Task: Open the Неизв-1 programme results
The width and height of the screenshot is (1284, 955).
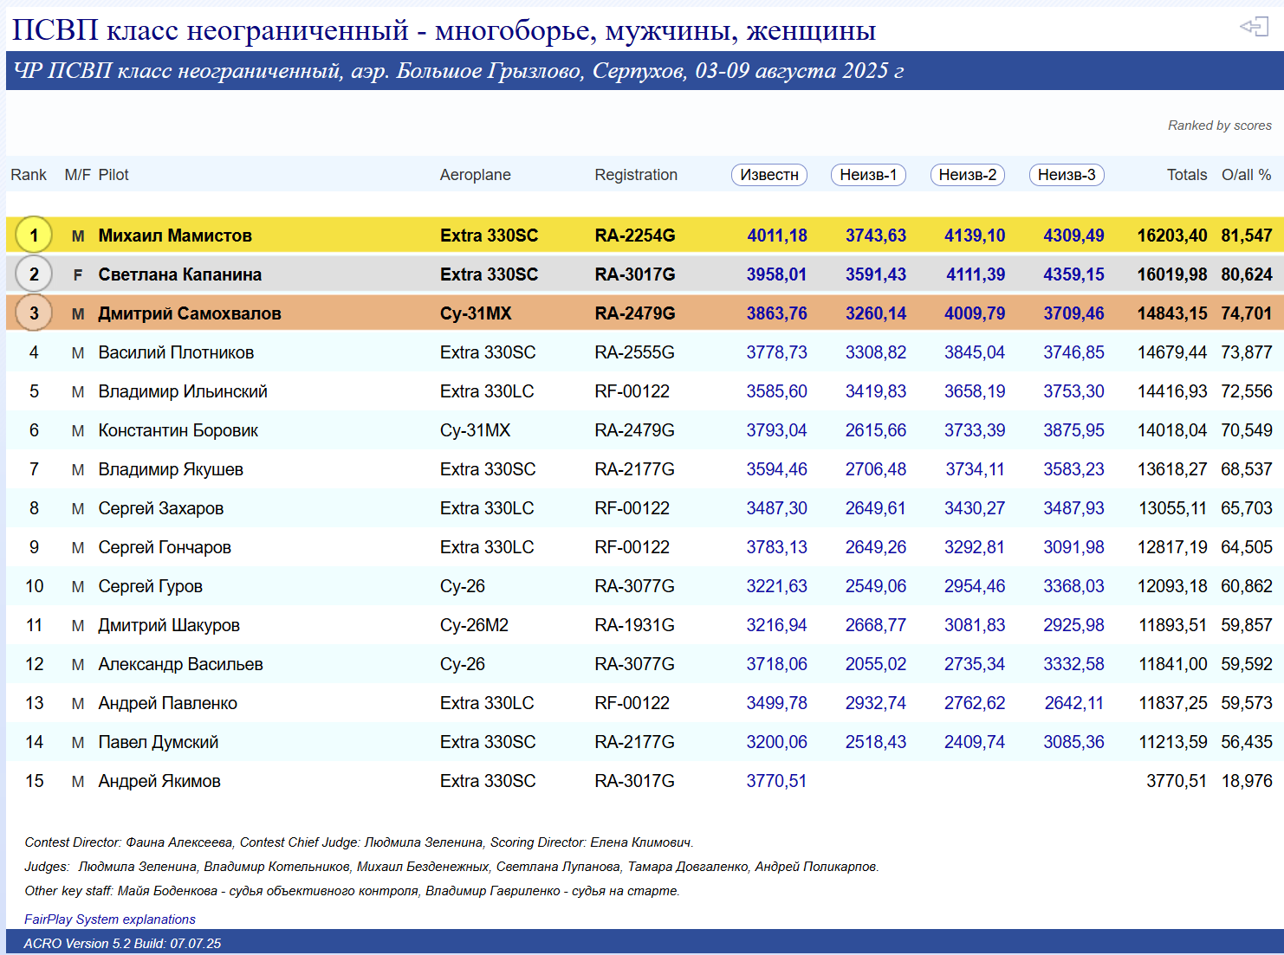Action: [868, 175]
